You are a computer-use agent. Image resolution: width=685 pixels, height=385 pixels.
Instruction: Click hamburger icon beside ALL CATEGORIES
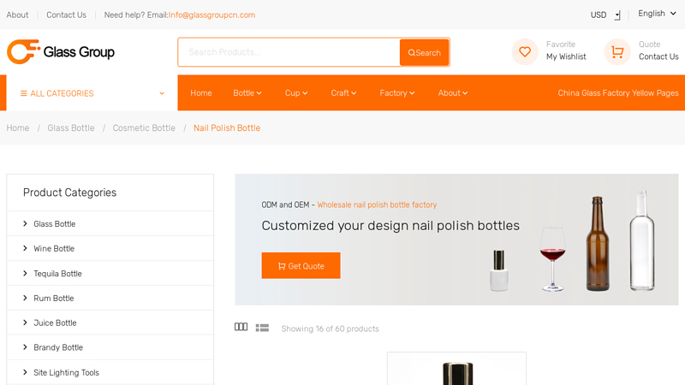(x=24, y=93)
